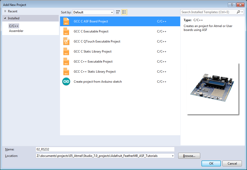Click the Atmel board preview image
The image size is (247, 170).
coord(213,89)
